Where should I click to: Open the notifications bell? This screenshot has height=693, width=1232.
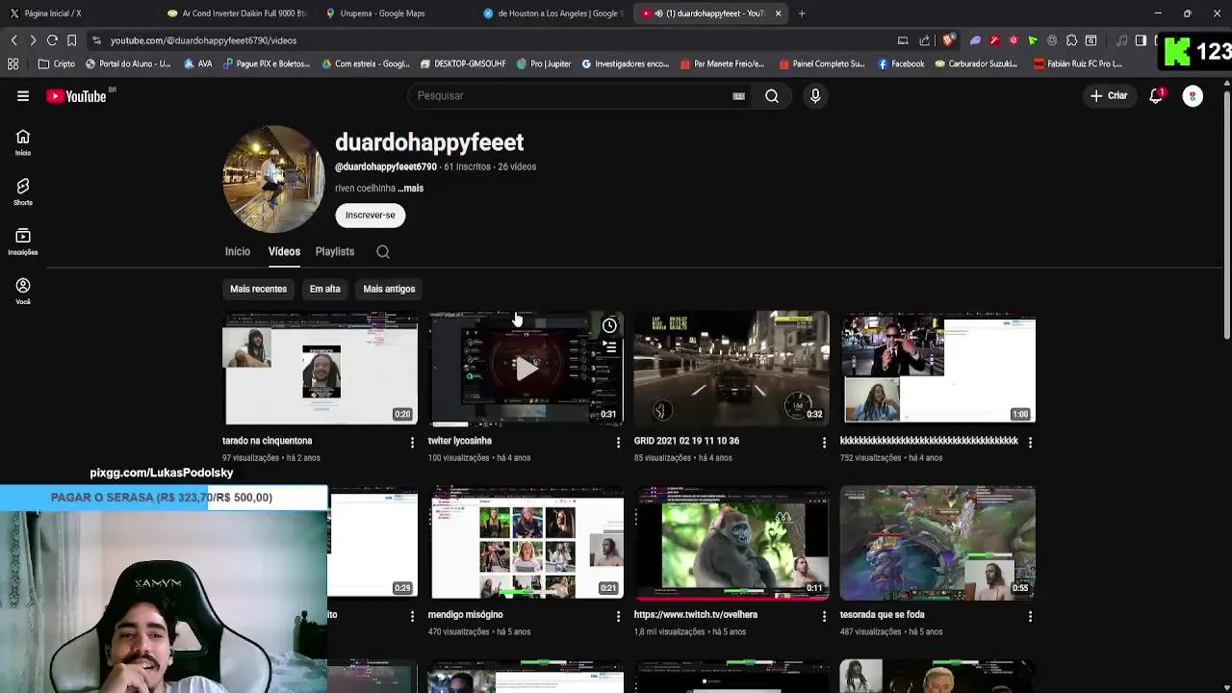[x=1156, y=96]
